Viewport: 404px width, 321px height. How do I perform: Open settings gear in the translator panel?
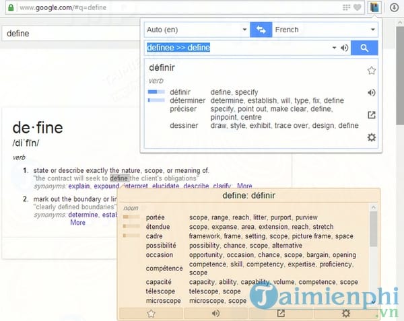tap(372, 137)
